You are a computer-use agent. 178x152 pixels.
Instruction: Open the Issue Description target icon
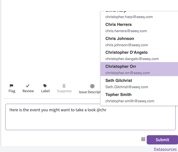pos(92,86)
